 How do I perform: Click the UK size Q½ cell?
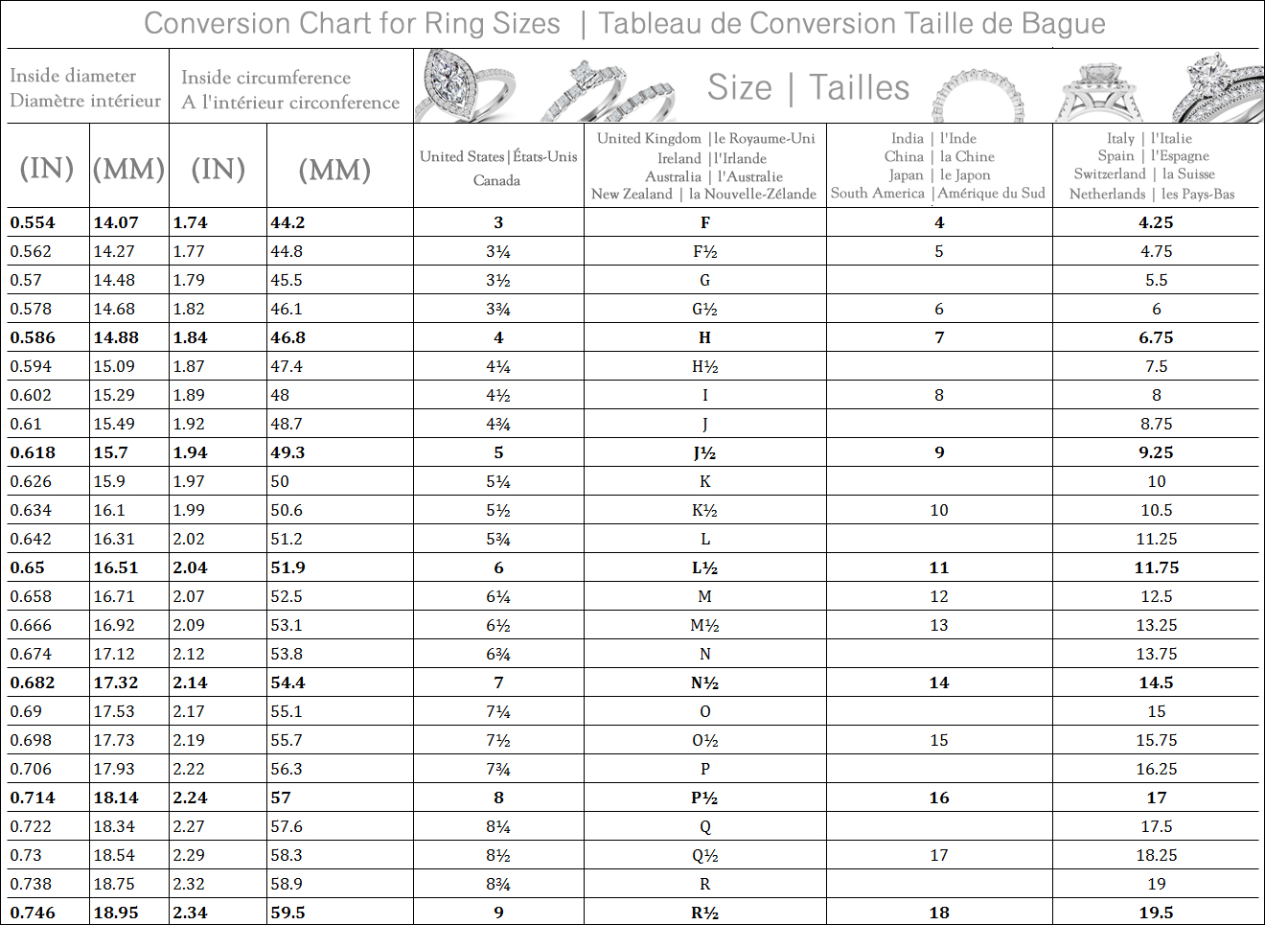(704, 855)
